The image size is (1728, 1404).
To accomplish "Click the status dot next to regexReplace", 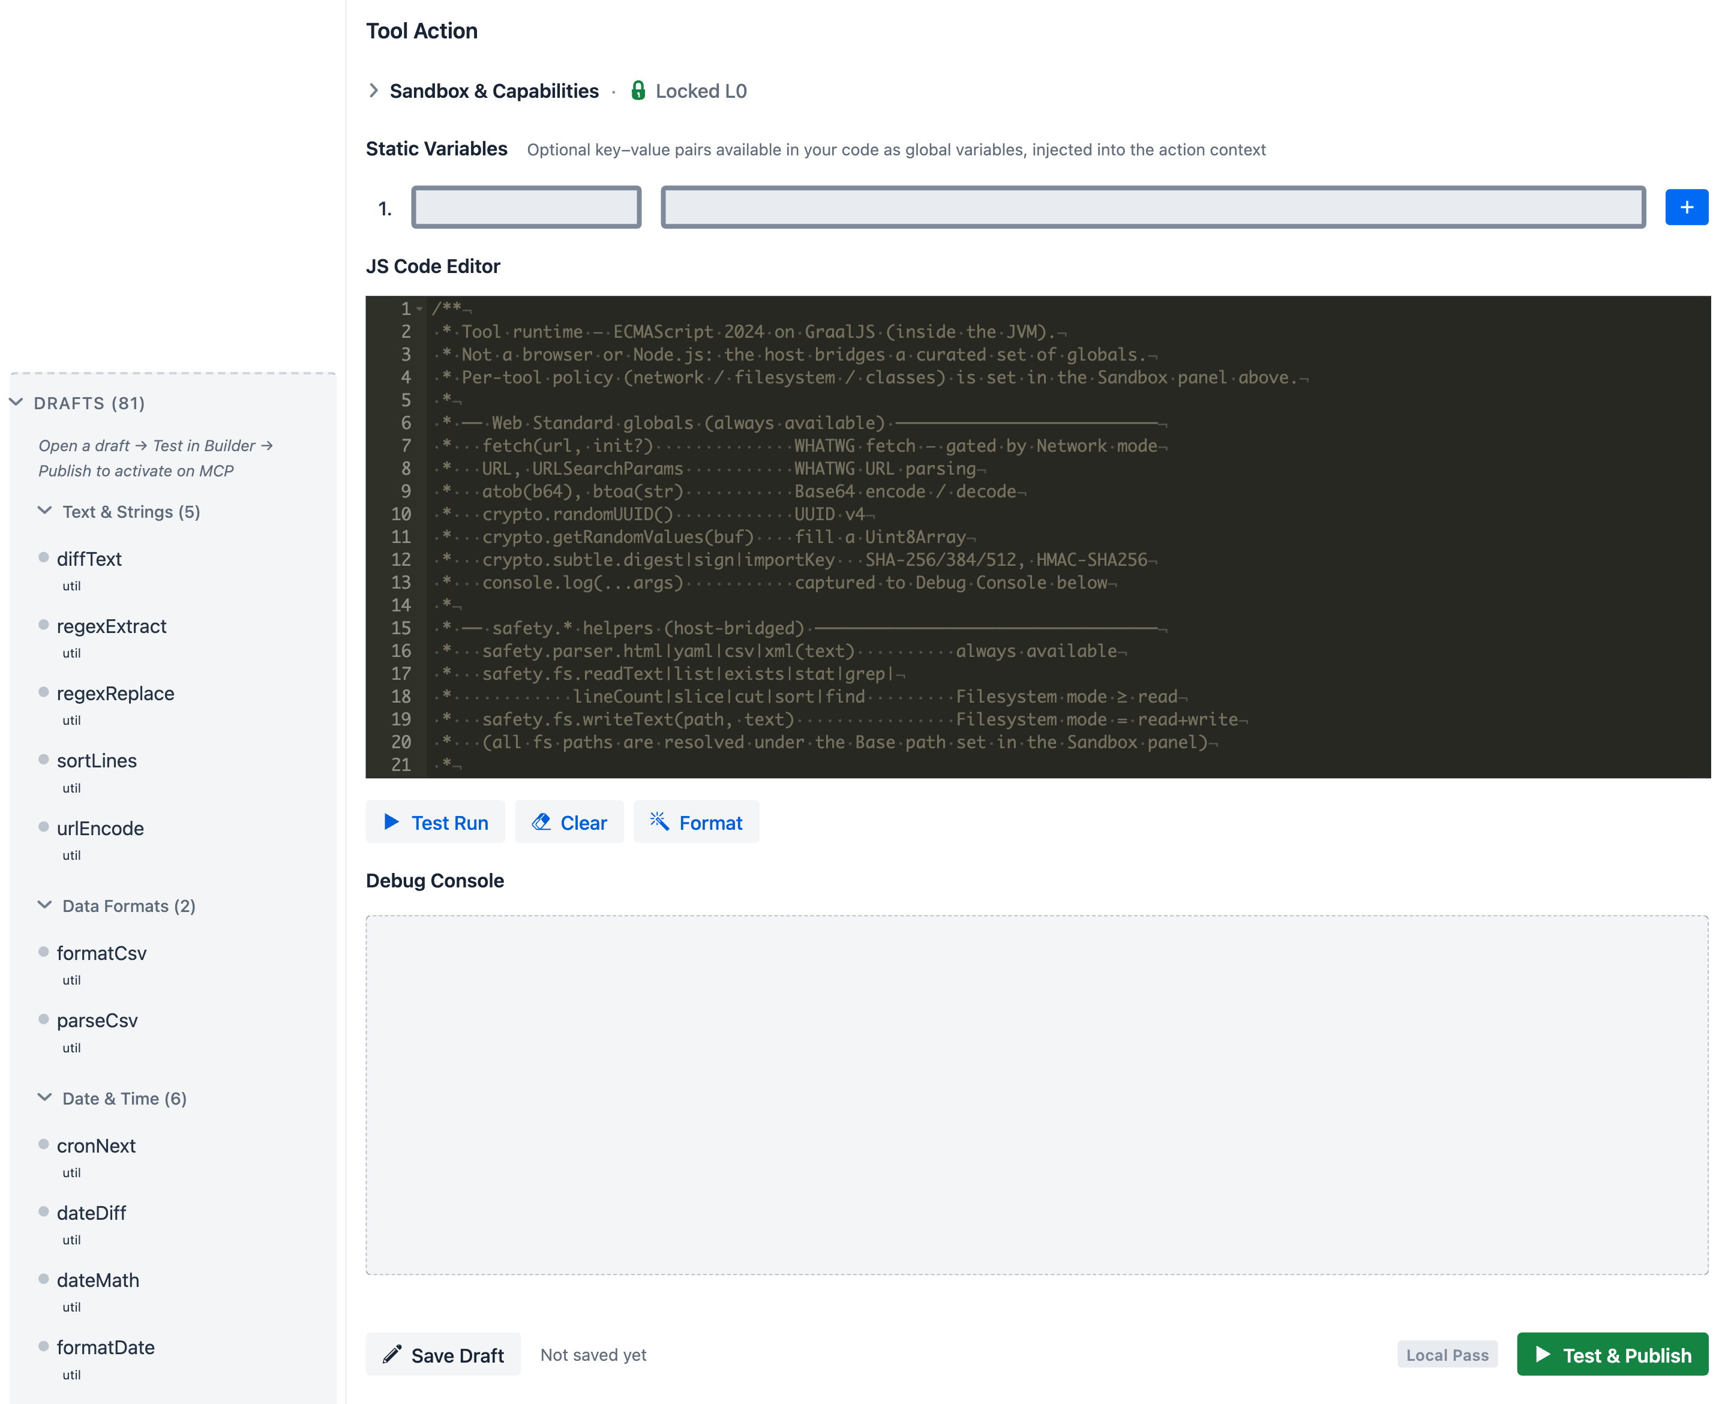I will 44,691.
